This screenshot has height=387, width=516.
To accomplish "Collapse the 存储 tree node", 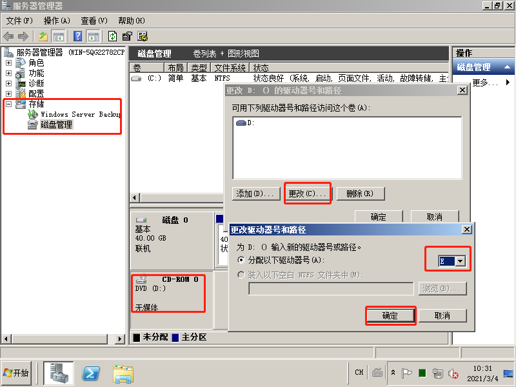I will tap(9, 104).
